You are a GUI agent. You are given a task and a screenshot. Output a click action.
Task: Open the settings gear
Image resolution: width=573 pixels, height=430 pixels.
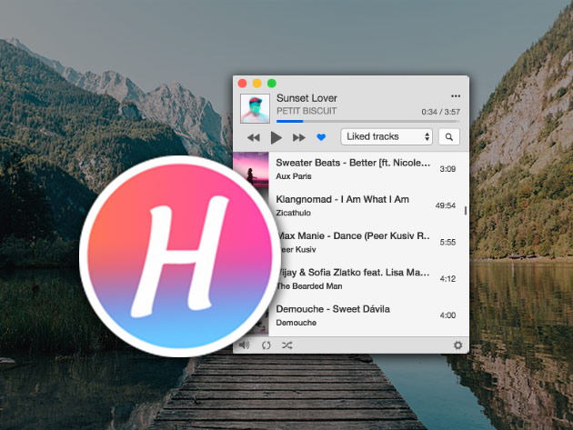click(457, 345)
